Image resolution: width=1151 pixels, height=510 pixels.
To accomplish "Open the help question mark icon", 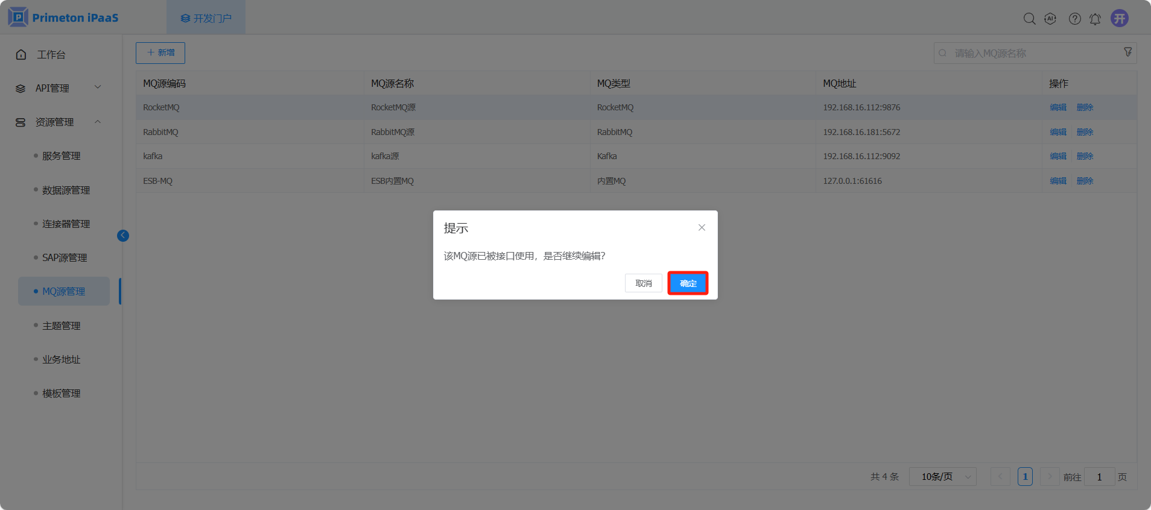I will (x=1074, y=19).
